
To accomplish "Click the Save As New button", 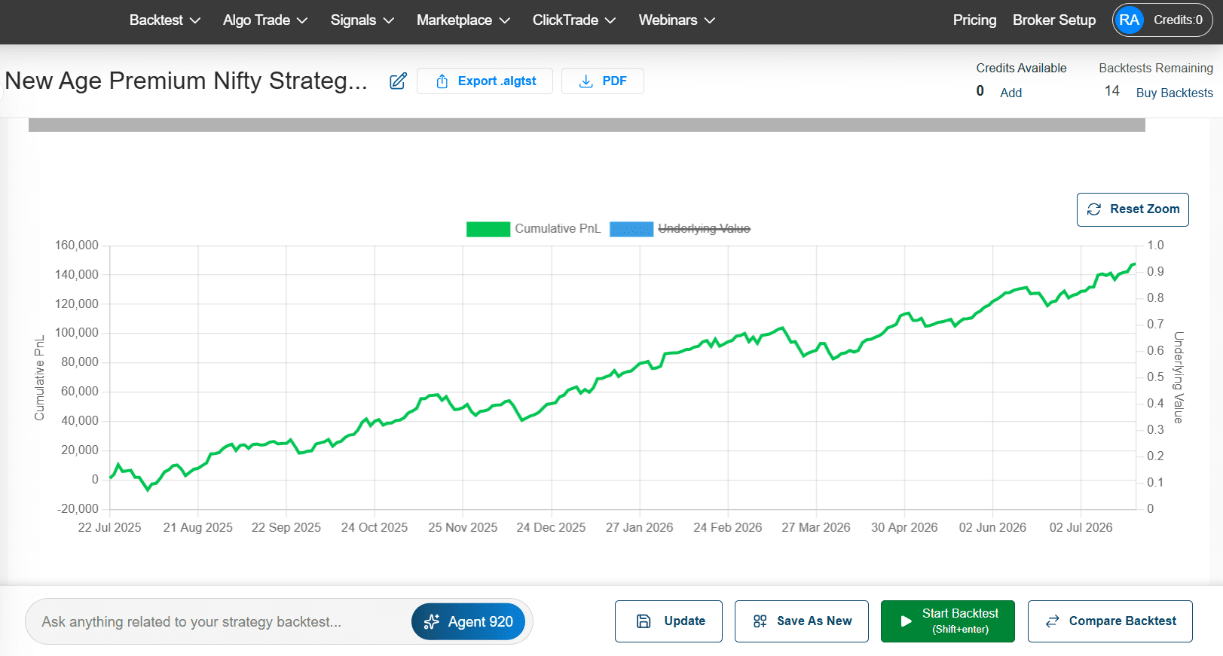I will (x=802, y=621).
